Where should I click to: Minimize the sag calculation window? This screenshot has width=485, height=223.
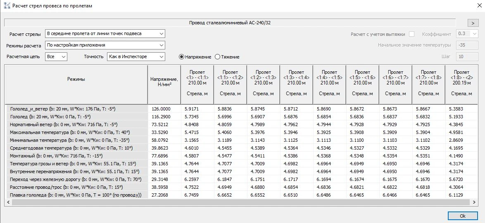coord(437,6)
